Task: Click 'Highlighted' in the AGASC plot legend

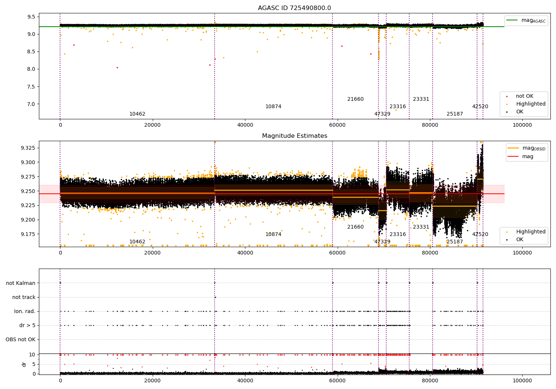Action: (x=531, y=104)
